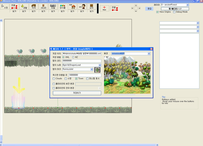The width and height of the screenshot is (203, 146).
Task: Open the 배경 background image dropdown
Action: [x=149, y=54]
